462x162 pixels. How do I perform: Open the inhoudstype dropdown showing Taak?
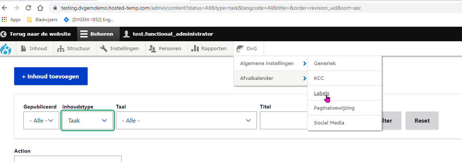(x=87, y=120)
